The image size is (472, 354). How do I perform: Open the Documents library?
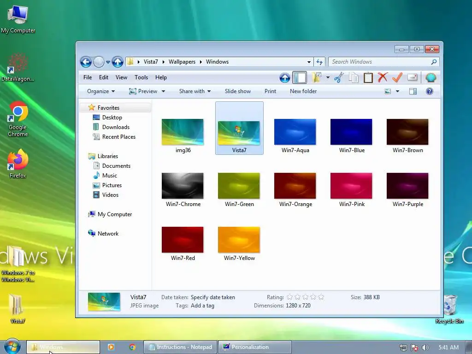pyautogui.click(x=116, y=165)
